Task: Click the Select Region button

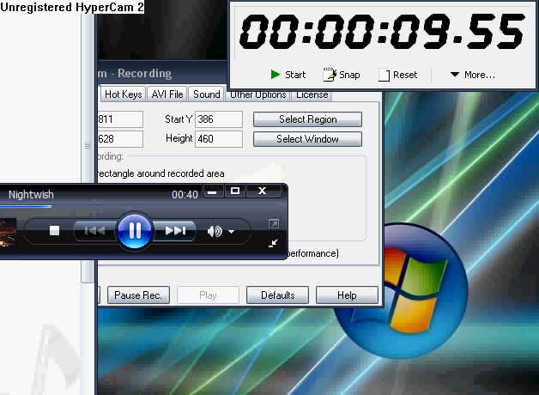Action: tap(307, 119)
